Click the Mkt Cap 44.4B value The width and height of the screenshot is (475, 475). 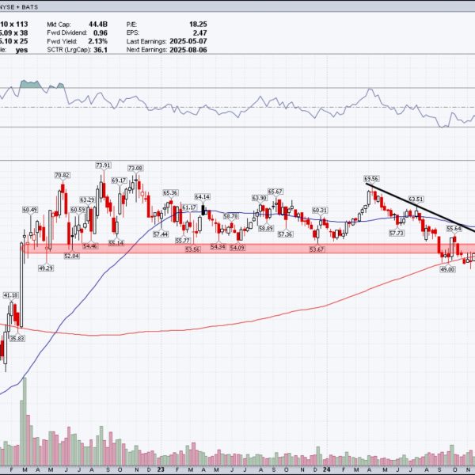pyautogui.click(x=98, y=25)
